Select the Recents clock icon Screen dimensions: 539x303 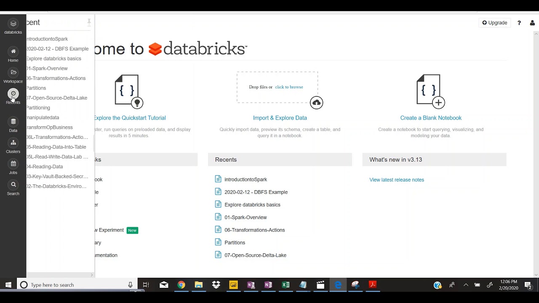[13, 93]
